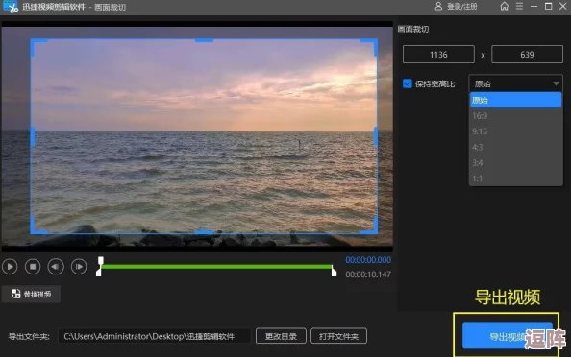The height and width of the screenshot is (357, 571).
Task: Click the crop height field 639
Action: pos(527,55)
